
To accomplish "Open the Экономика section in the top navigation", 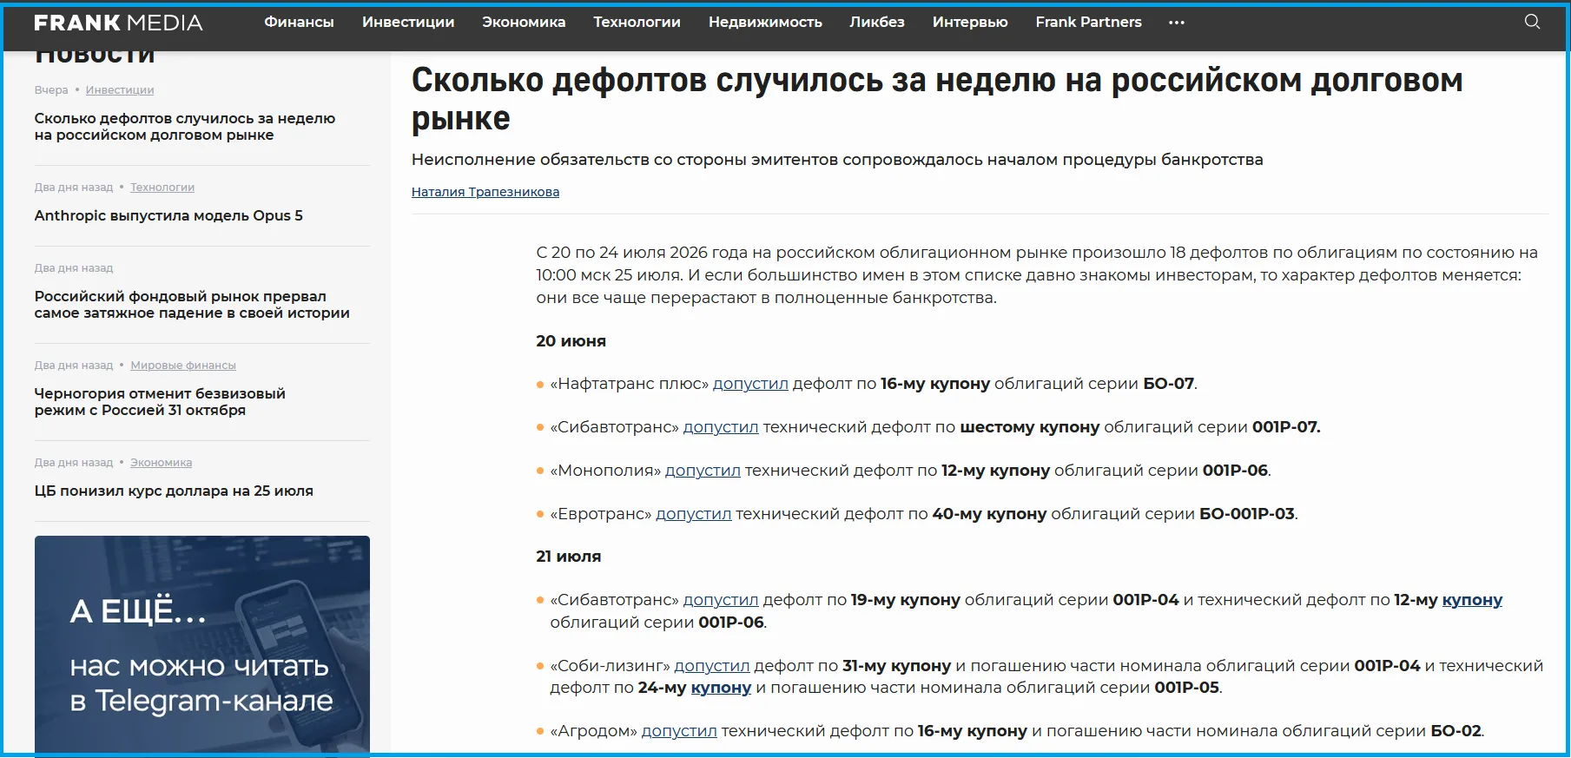I will (x=524, y=23).
